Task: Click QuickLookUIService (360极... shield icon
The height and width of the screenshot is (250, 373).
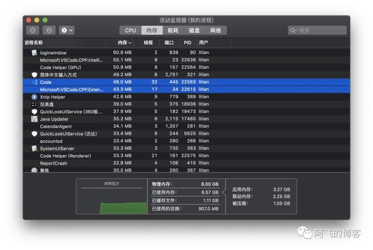Action: coord(34,111)
